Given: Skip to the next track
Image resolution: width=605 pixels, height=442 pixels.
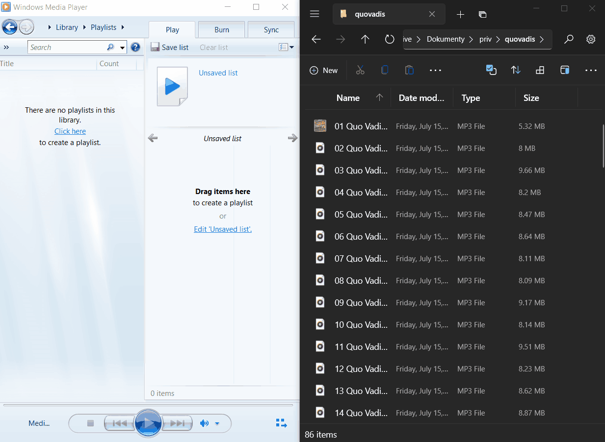Looking at the screenshot, I should click(177, 423).
